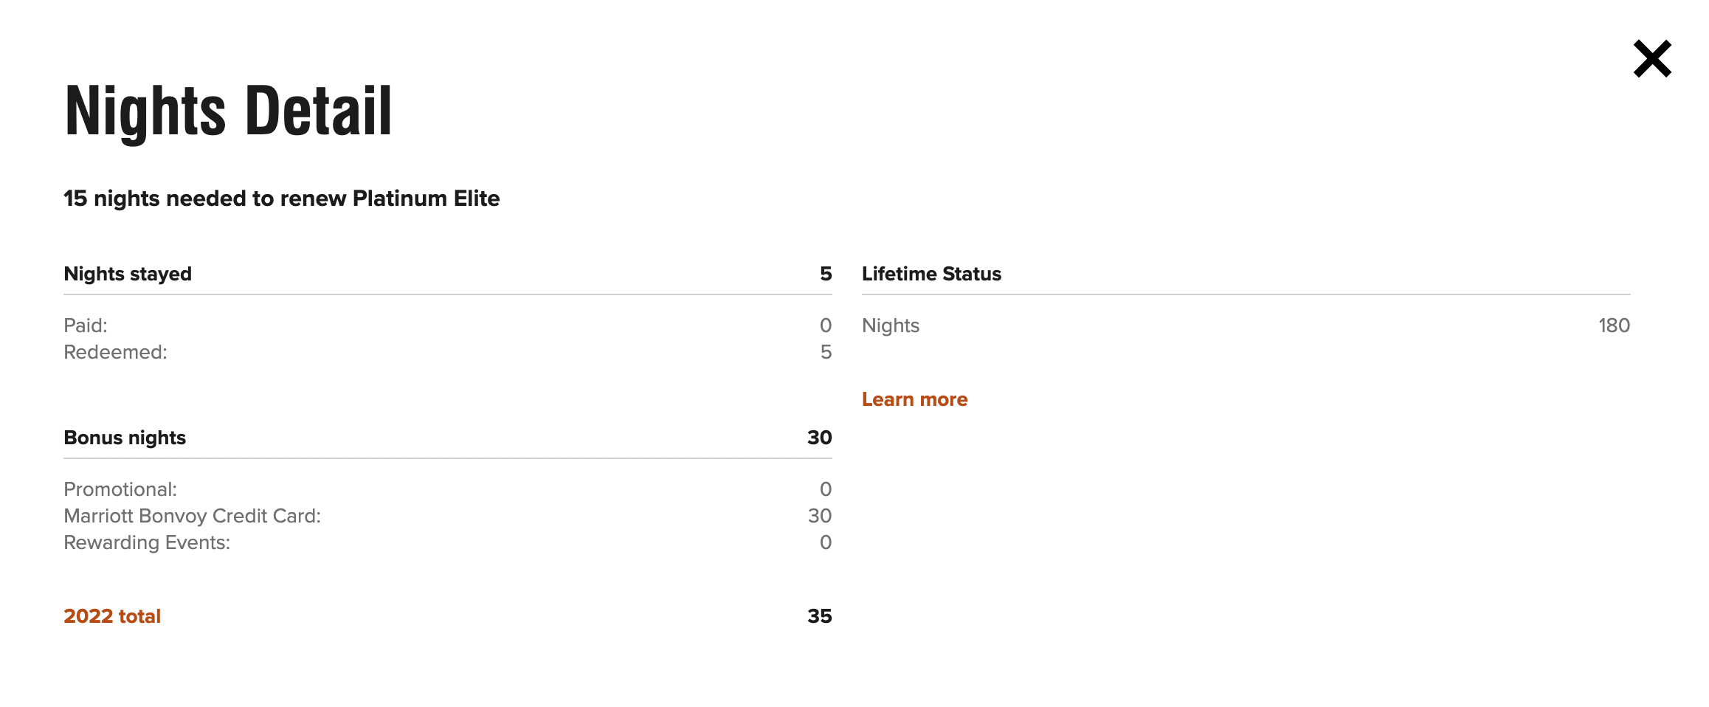Click the Nights stayed total of 5

826,274
